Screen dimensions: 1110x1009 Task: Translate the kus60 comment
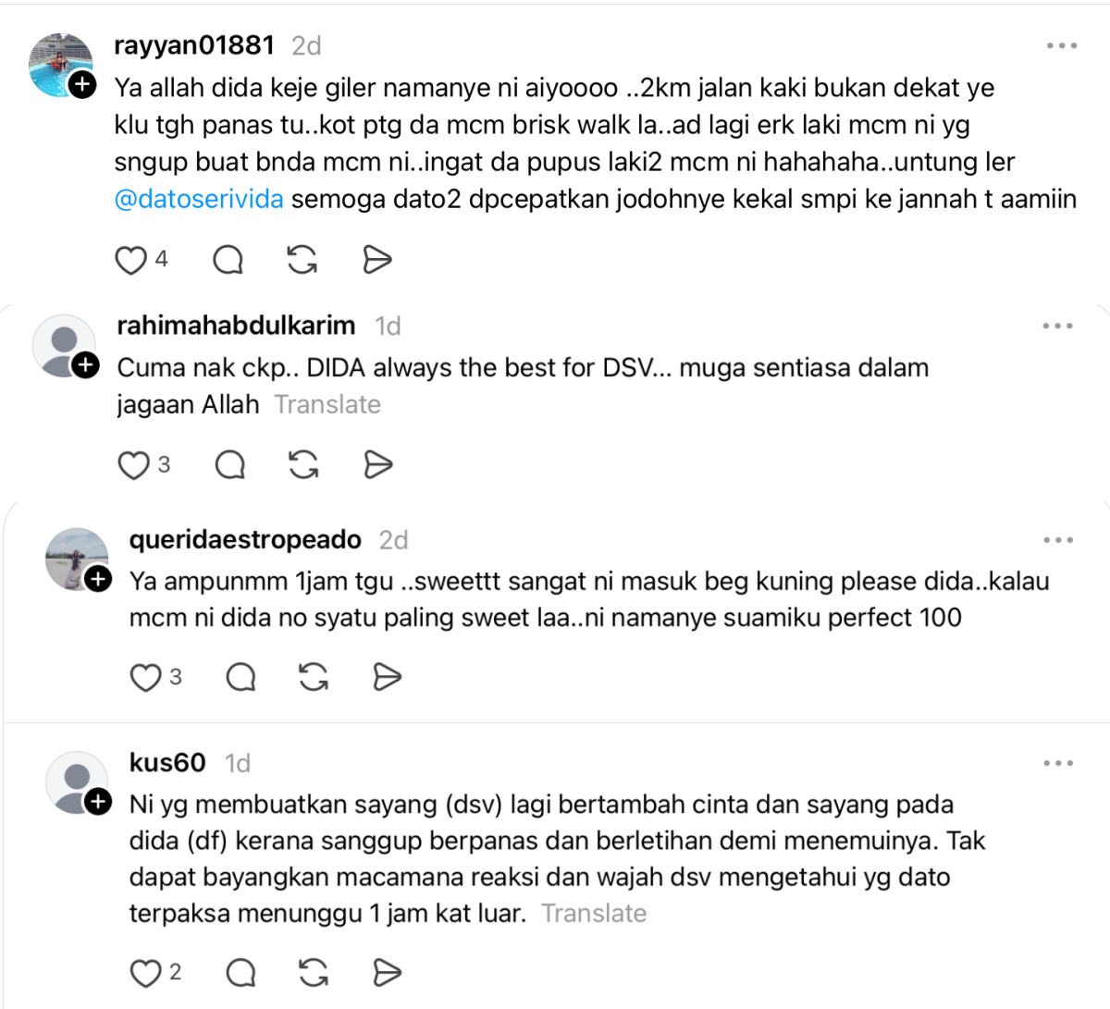click(594, 914)
